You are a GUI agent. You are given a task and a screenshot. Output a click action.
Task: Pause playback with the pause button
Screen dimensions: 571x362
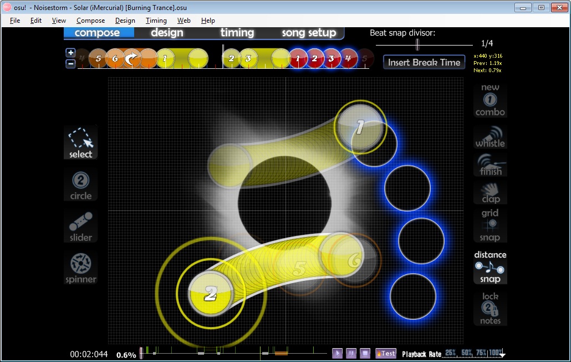(351, 353)
